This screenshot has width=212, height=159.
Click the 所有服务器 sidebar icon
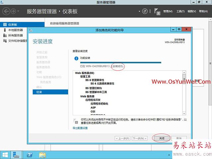5,35
